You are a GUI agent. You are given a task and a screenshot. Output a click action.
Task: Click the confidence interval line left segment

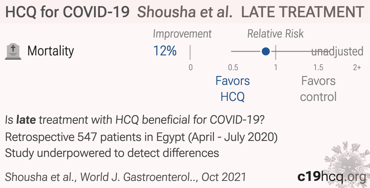246,51
